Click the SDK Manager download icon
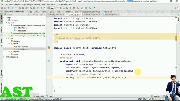This screenshot has width=180, height=101. (x=90, y=8)
